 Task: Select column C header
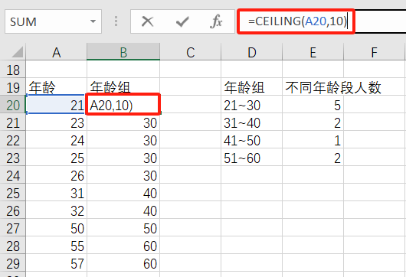(190, 53)
